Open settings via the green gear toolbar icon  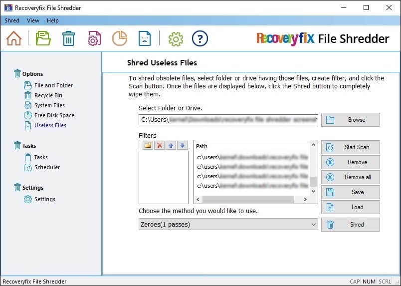[175, 38]
